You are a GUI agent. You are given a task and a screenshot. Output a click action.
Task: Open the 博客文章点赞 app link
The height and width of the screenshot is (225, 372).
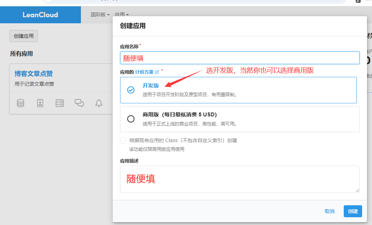pos(34,74)
